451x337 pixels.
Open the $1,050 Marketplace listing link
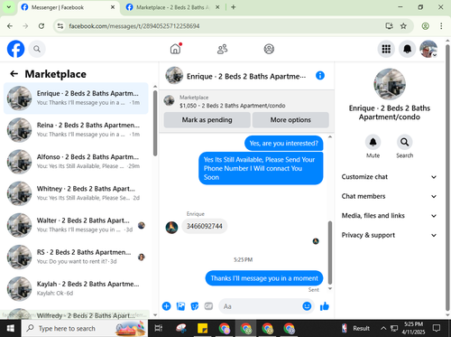[x=232, y=106]
